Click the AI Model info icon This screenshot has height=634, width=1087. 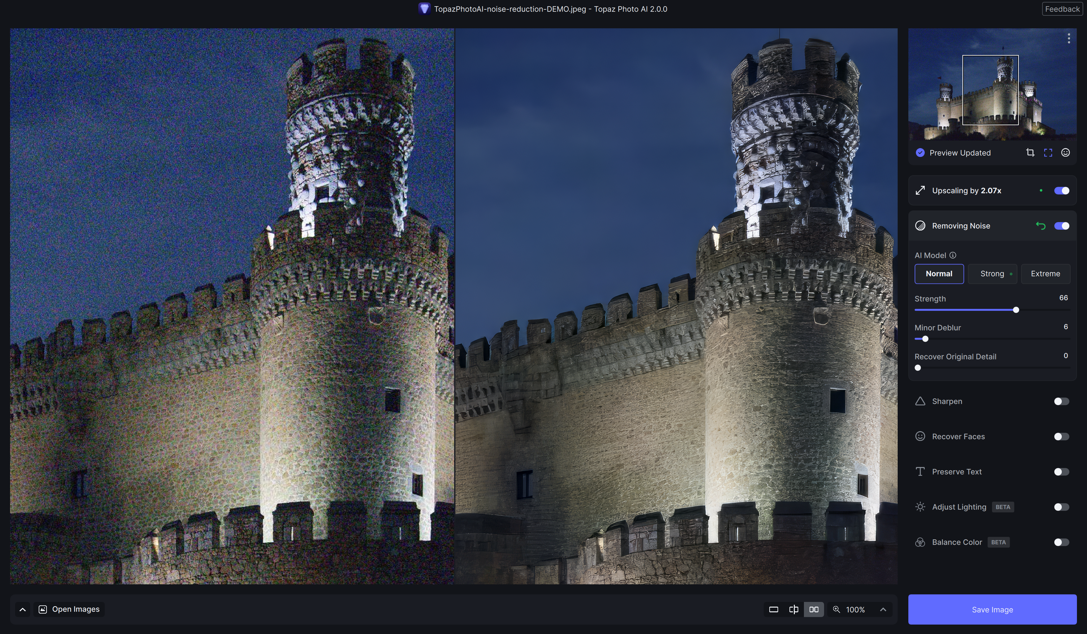point(953,255)
